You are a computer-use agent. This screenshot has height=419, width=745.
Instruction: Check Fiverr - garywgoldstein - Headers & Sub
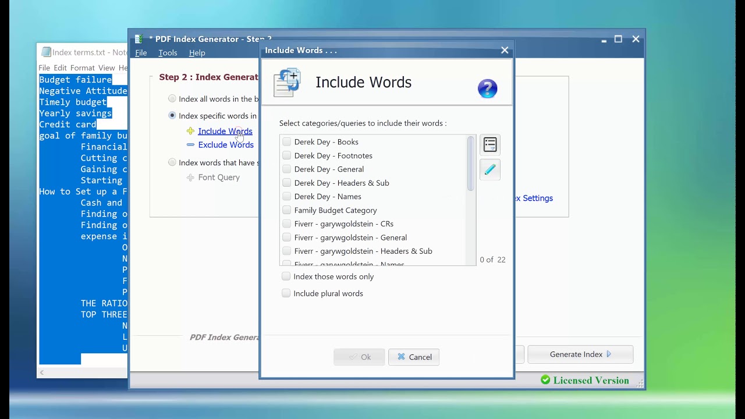pos(286,251)
